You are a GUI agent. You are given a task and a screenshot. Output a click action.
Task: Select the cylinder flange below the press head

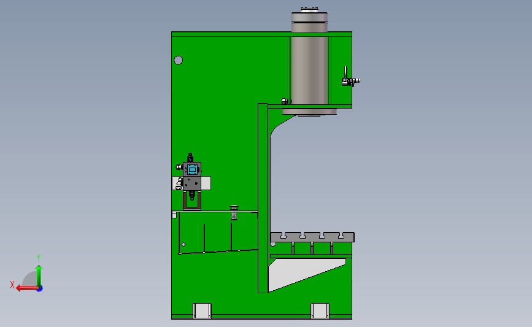[x=309, y=112]
